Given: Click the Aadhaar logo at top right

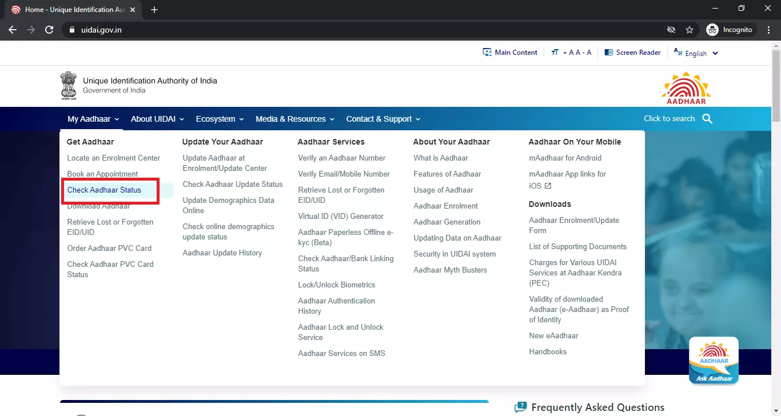Looking at the screenshot, I should [x=686, y=88].
